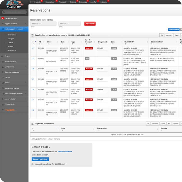Click the Tableau de bord star icon
182x182 pixels.
[3, 18]
